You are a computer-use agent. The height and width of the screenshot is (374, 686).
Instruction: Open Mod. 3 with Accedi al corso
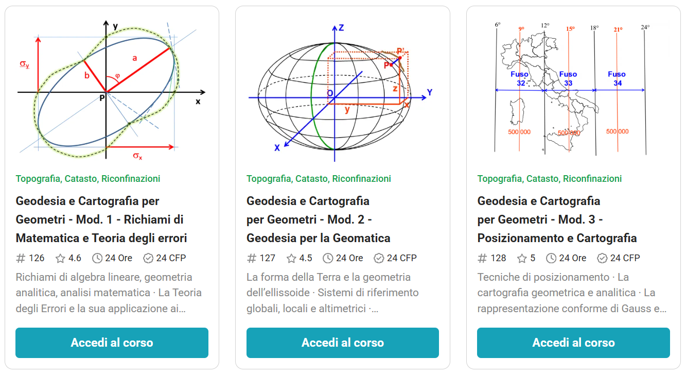coord(573,343)
